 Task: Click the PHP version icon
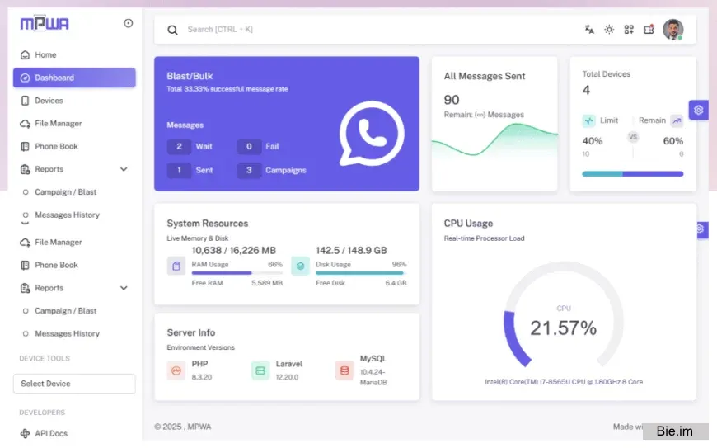pyautogui.click(x=176, y=370)
